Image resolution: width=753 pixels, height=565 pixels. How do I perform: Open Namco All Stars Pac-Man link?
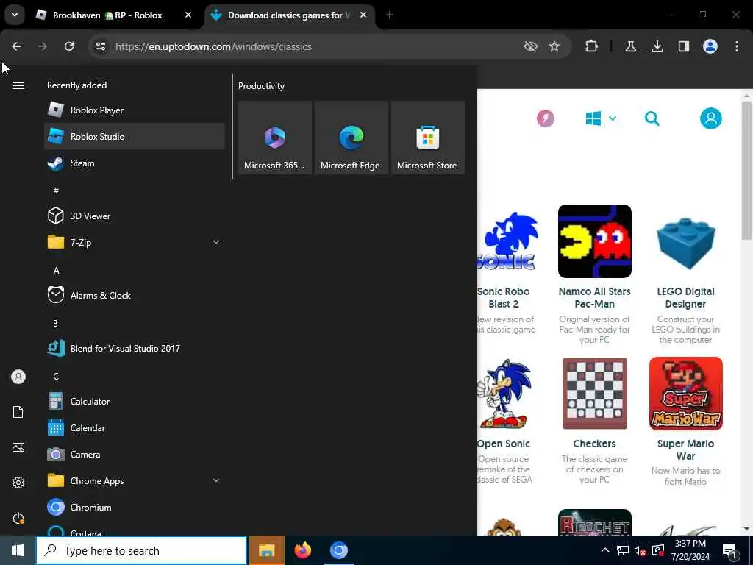click(594, 297)
